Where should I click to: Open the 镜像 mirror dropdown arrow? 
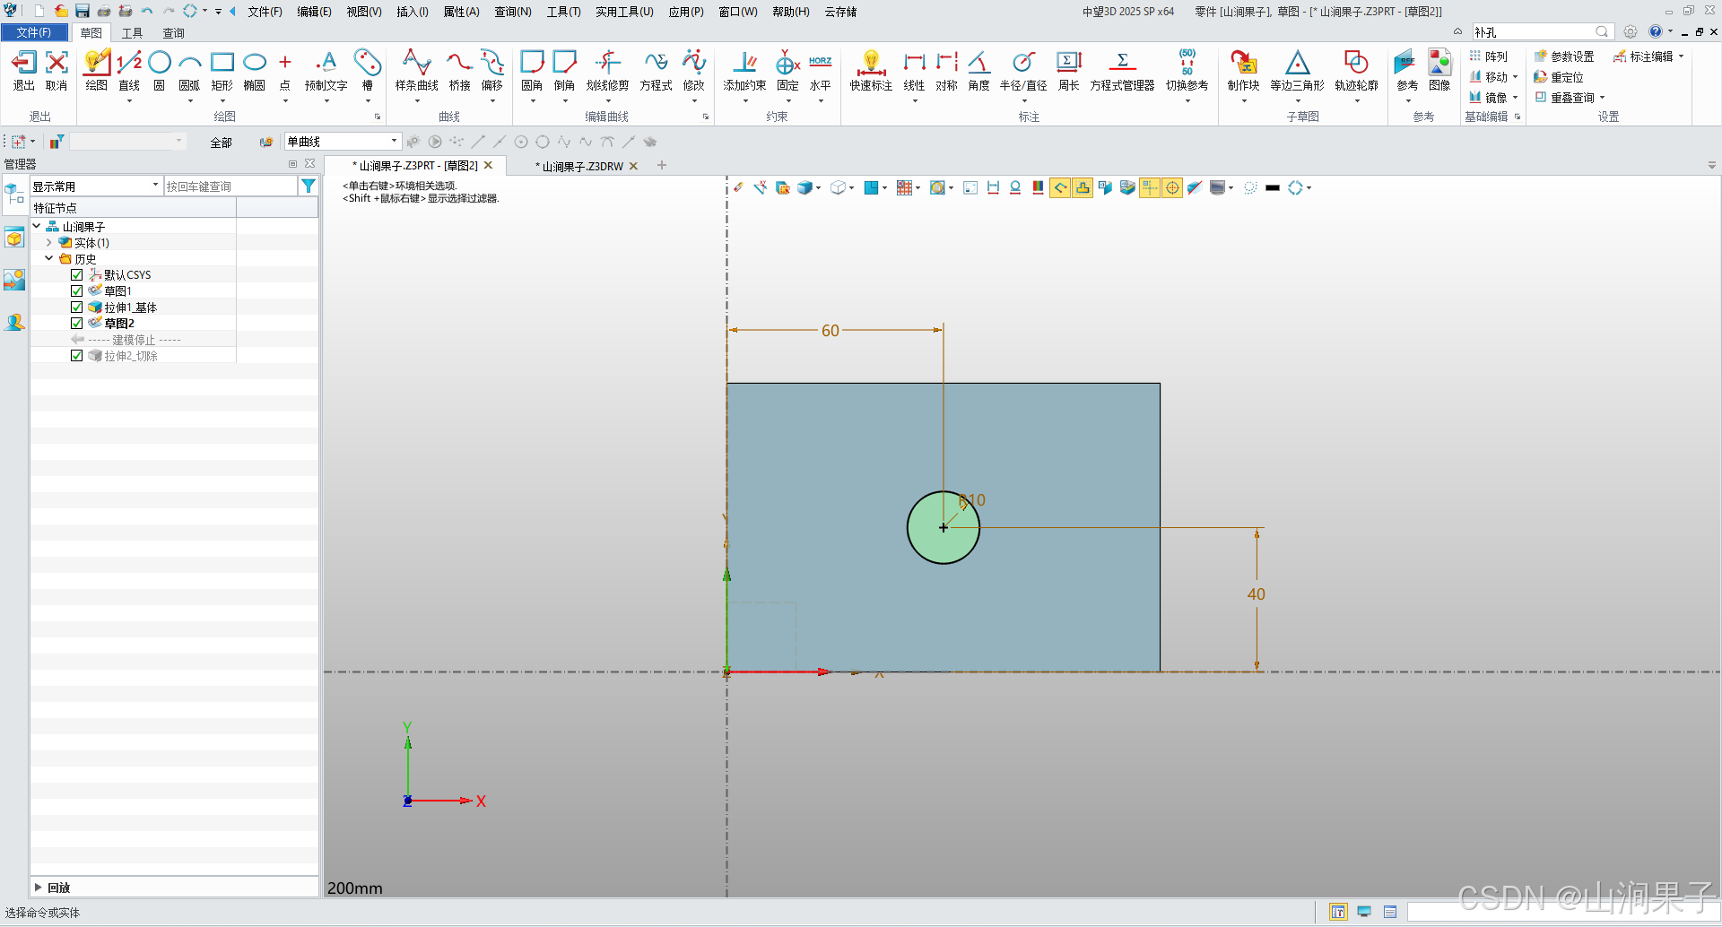(1516, 98)
